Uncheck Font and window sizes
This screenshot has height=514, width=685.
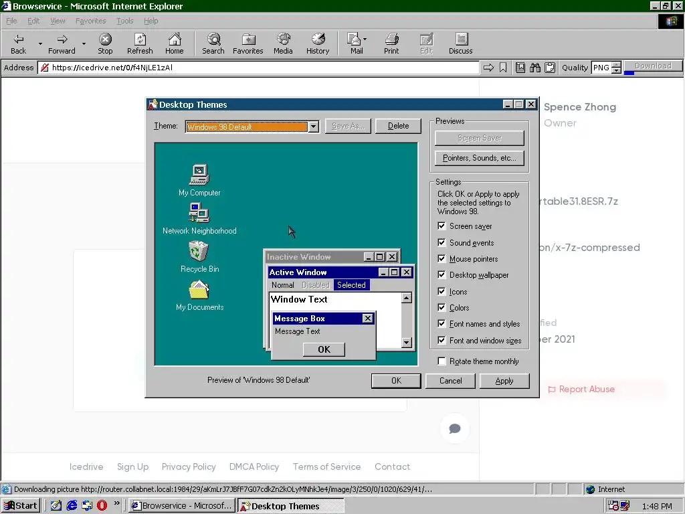(442, 341)
